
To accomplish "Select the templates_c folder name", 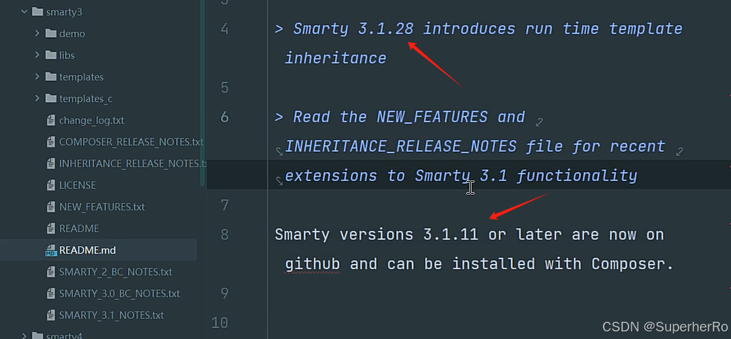I will [x=86, y=99].
